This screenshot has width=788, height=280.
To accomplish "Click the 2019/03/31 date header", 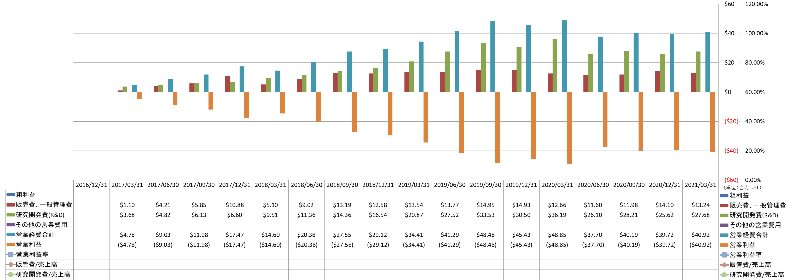I will (x=414, y=185).
